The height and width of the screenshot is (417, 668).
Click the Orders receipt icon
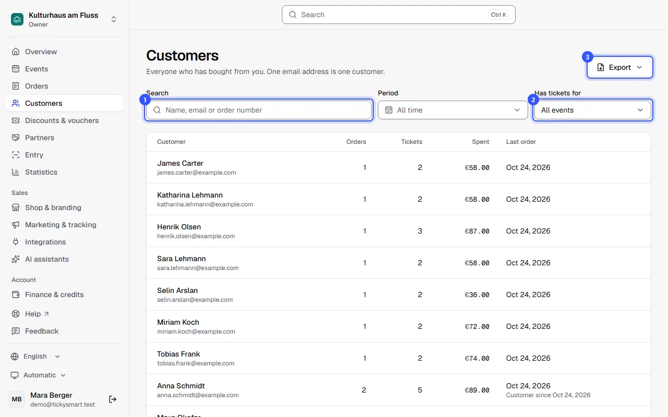(16, 86)
